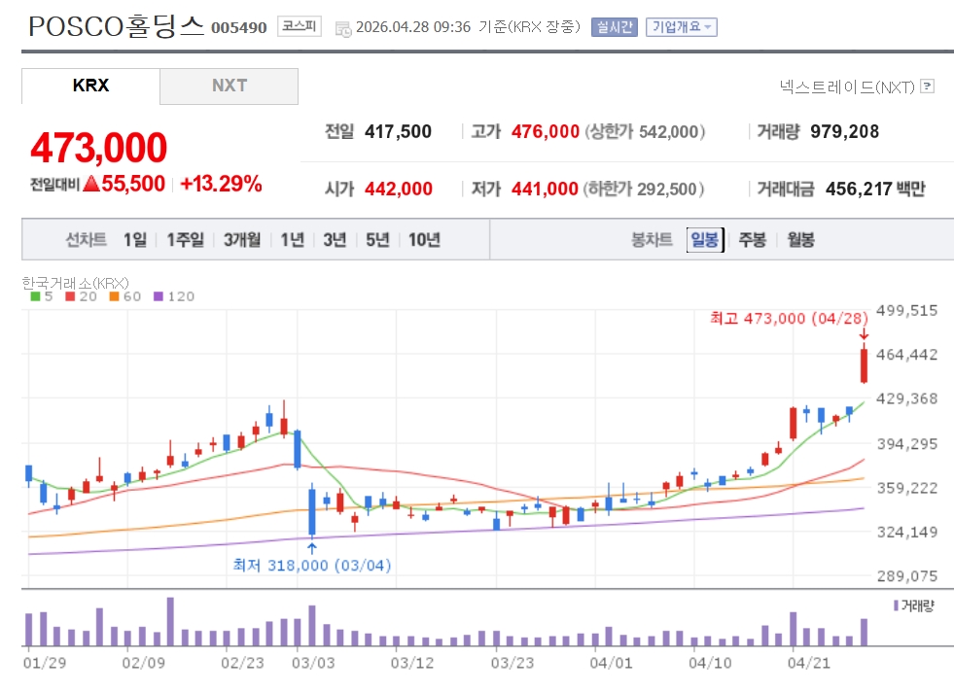Select the 일봉 daily candle chart
954x692 pixels.
705,240
